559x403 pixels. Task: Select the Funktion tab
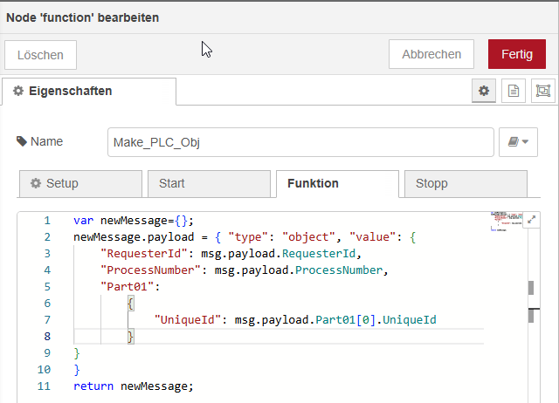[x=336, y=183]
